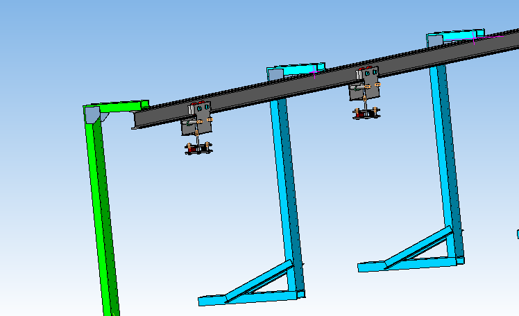Pick the hanging carrier below the left trolley
The width and height of the screenshot is (519, 316).
click(198, 148)
